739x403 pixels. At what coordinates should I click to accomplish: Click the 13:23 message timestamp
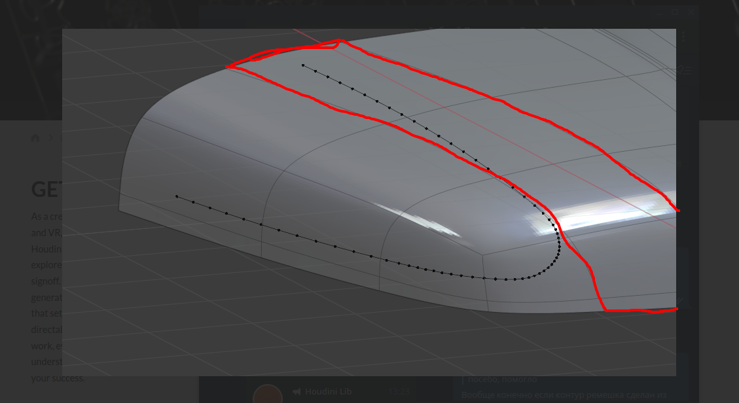399,392
